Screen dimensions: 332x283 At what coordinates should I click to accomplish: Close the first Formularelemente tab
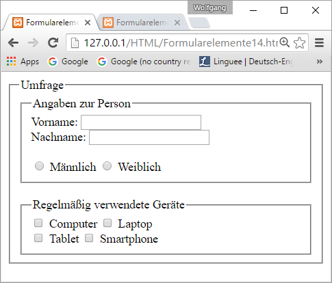[88, 23]
